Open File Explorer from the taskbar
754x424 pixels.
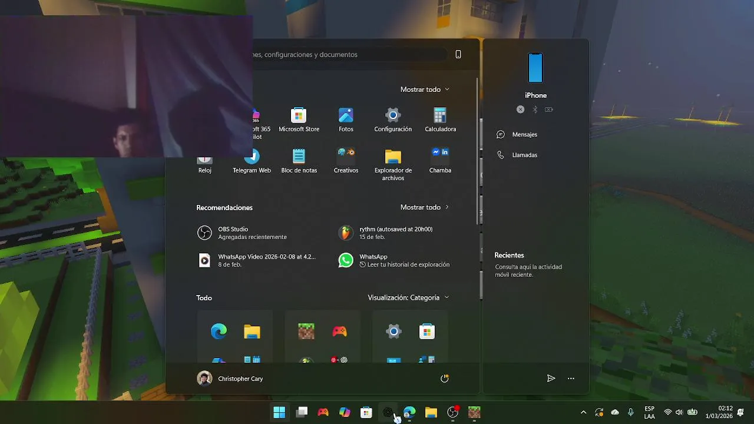[431, 412]
